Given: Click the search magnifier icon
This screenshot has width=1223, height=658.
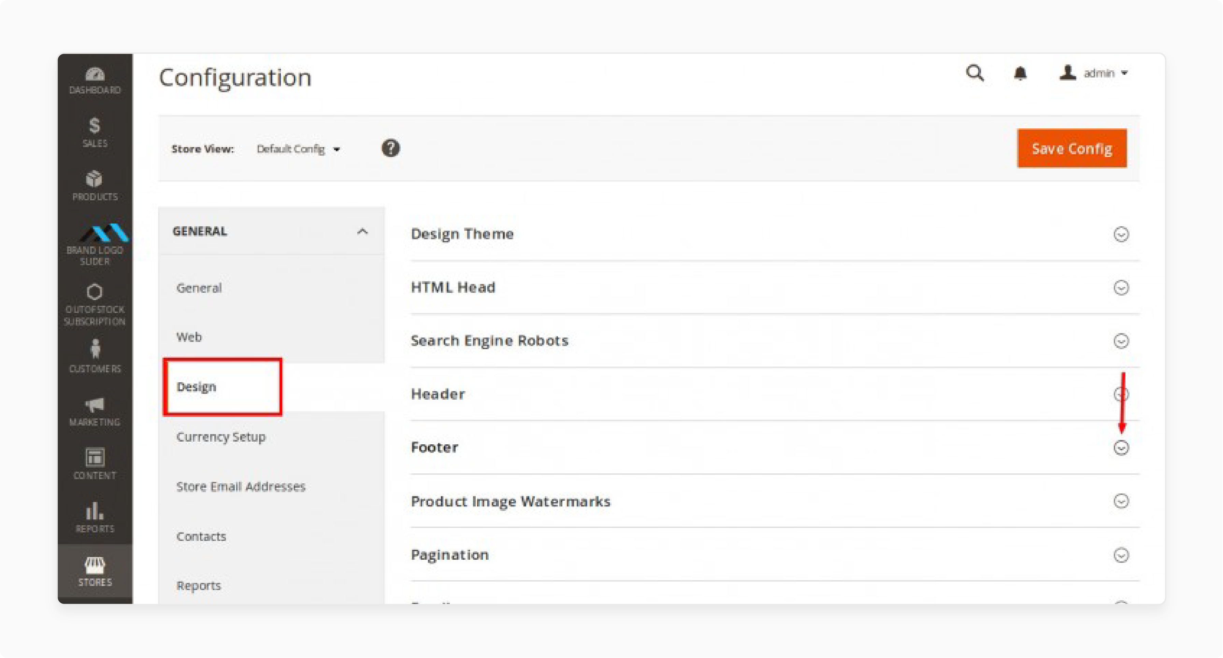Looking at the screenshot, I should pyautogui.click(x=975, y=74).
